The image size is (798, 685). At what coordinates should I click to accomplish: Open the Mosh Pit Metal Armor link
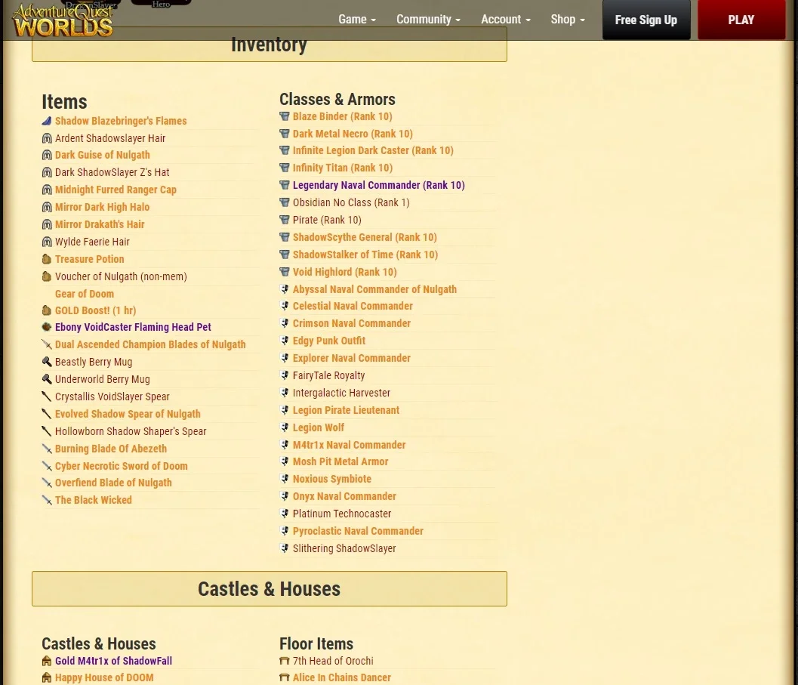(340, 461)
